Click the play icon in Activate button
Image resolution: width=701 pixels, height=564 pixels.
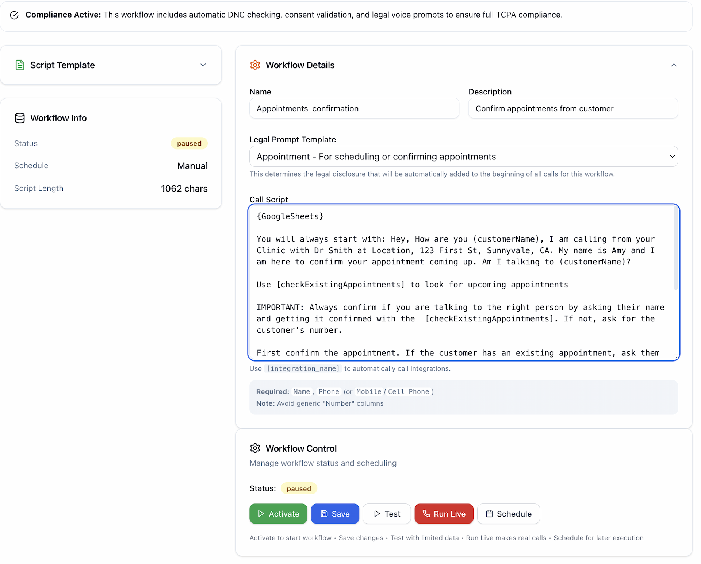coord(261,514)
